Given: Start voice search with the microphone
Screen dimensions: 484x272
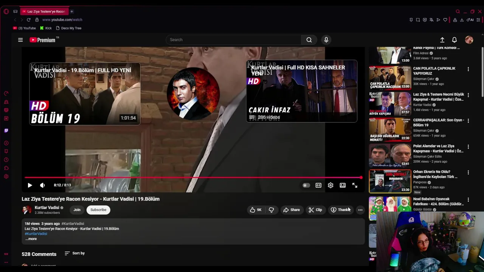Looking at the screenshot, I should click(x=326, y=40).
